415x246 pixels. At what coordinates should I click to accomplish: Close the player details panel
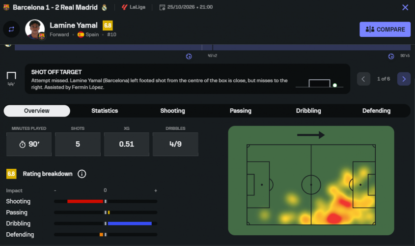click(x=405, y=7)
